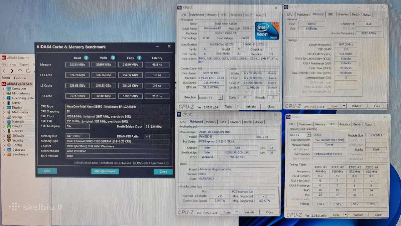Select Server icon in AIDA64 tree
Screen dimensions: 401x226
[8, 103]
